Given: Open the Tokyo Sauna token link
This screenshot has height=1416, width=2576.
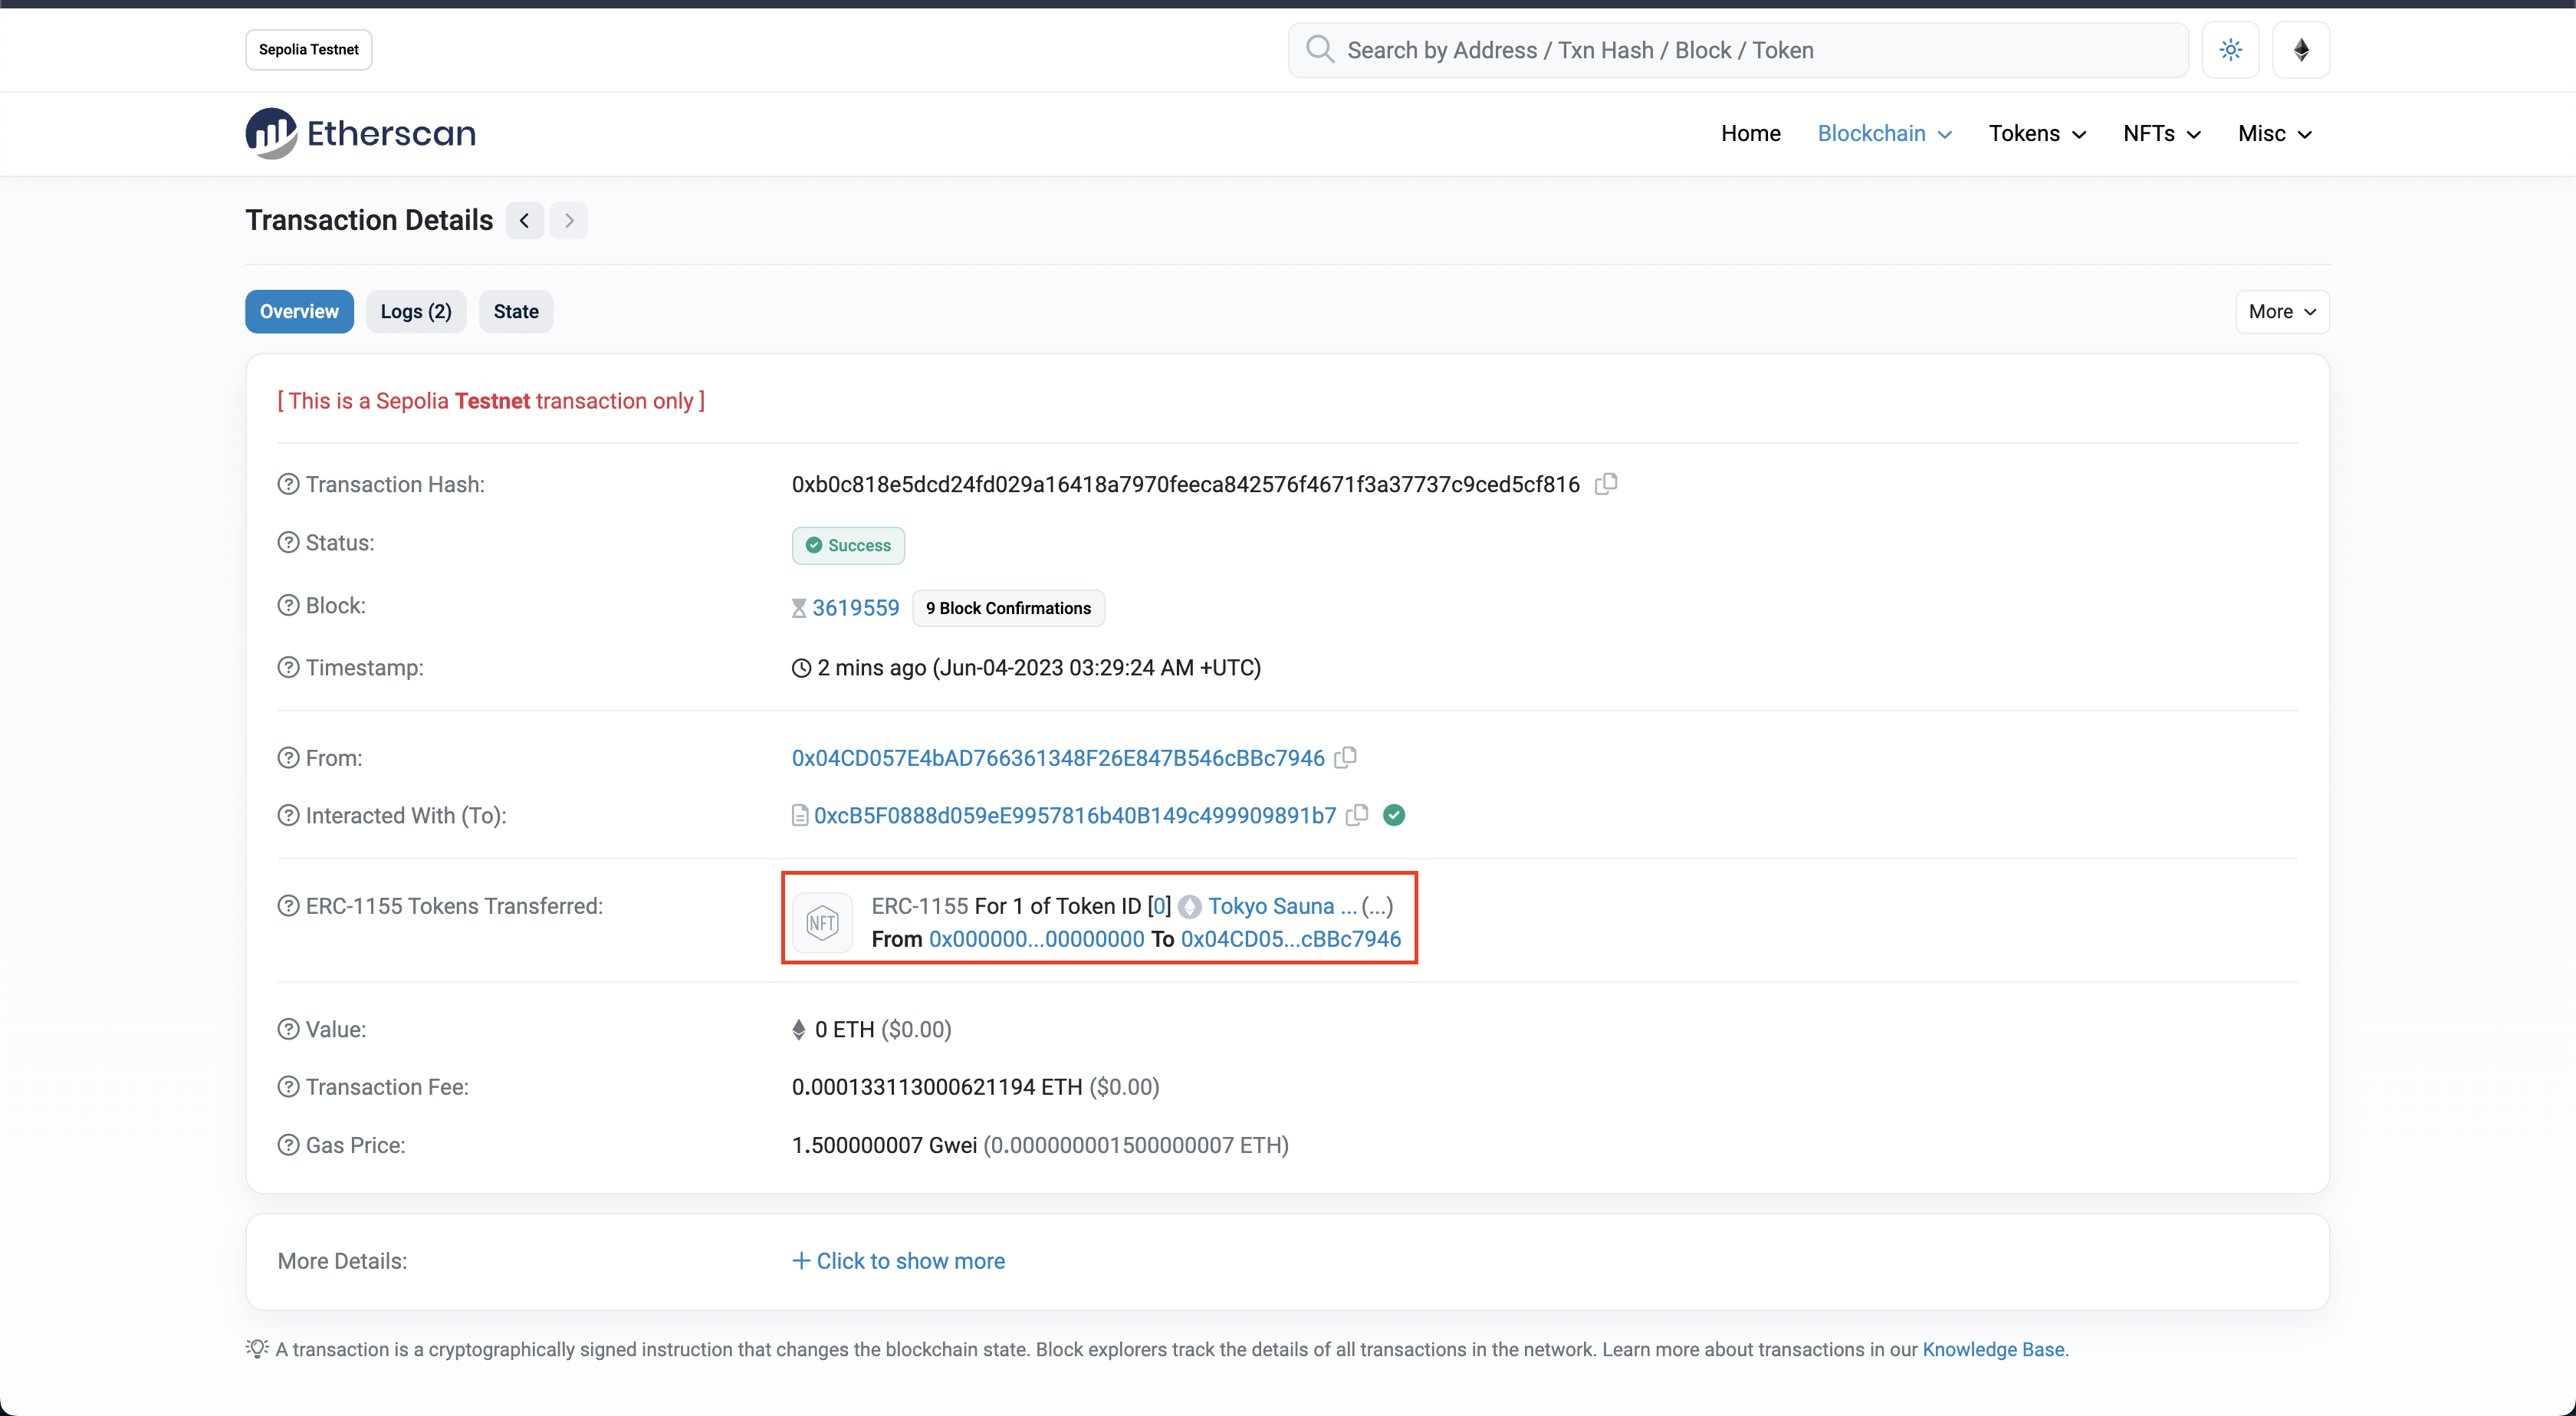Looking at the screenshot, I should (1283, 906).
